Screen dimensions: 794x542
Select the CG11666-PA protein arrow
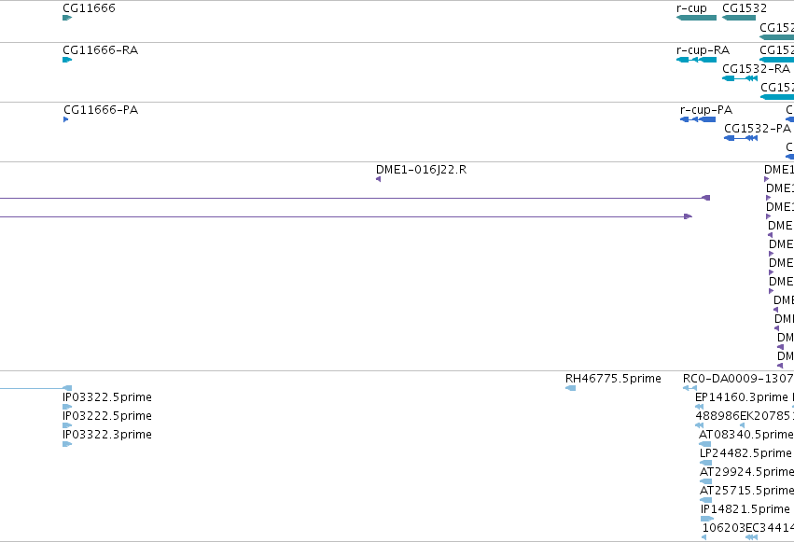tap(66, 119)
